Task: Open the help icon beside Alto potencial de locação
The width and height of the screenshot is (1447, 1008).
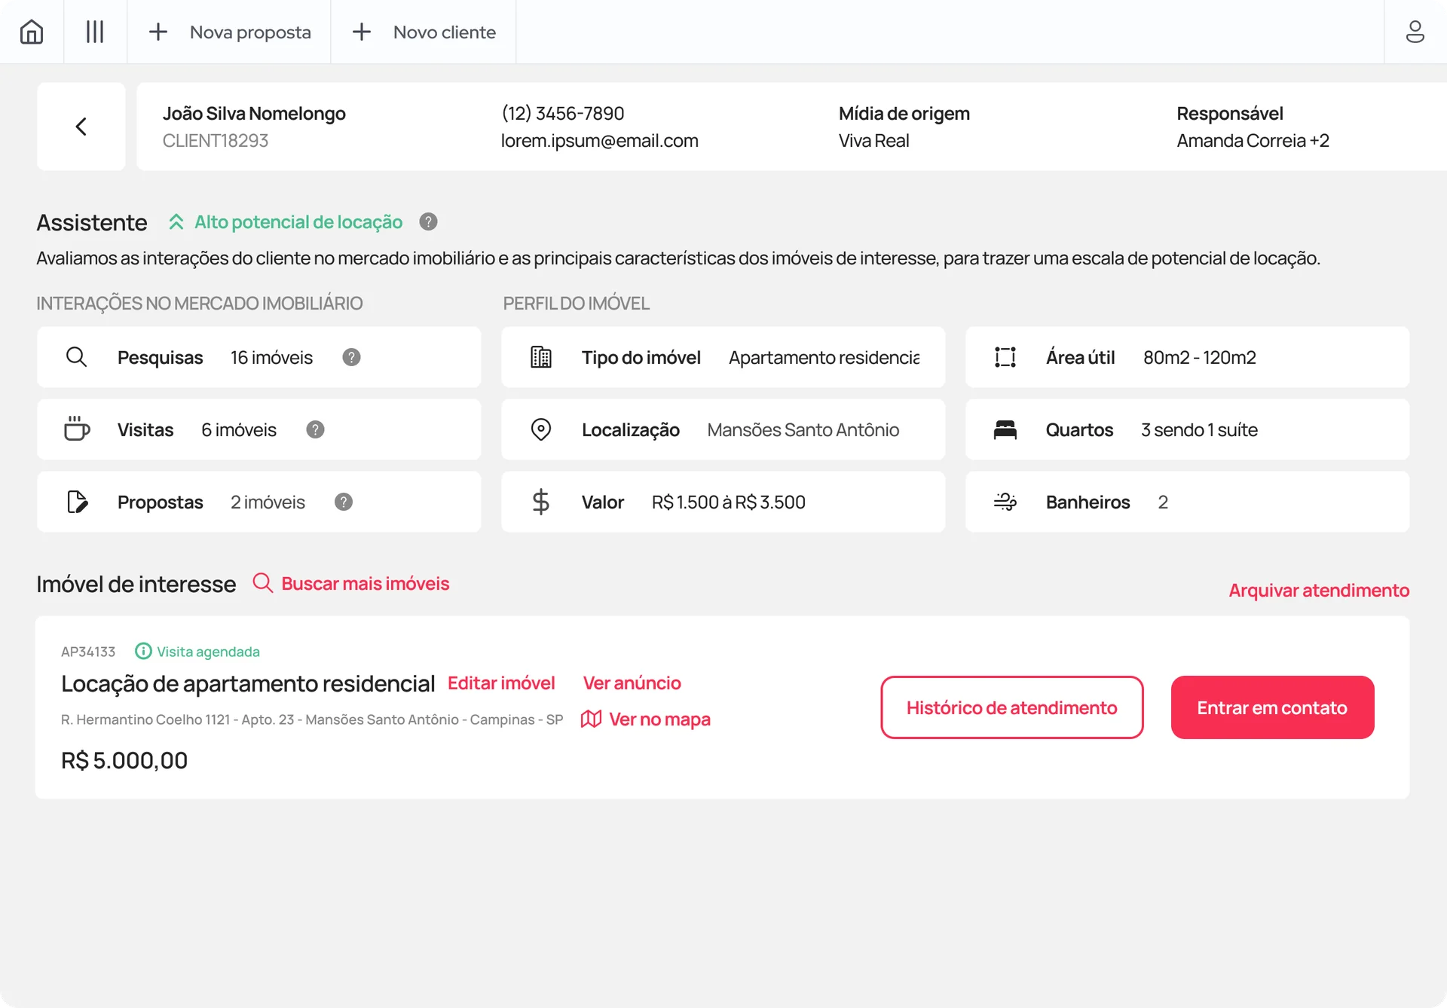Action: coord(427,221)
